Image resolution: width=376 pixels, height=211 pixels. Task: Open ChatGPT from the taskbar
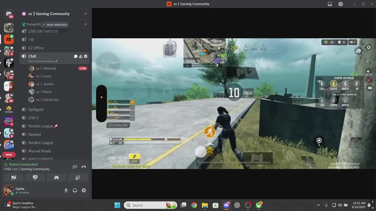[237, 205]
